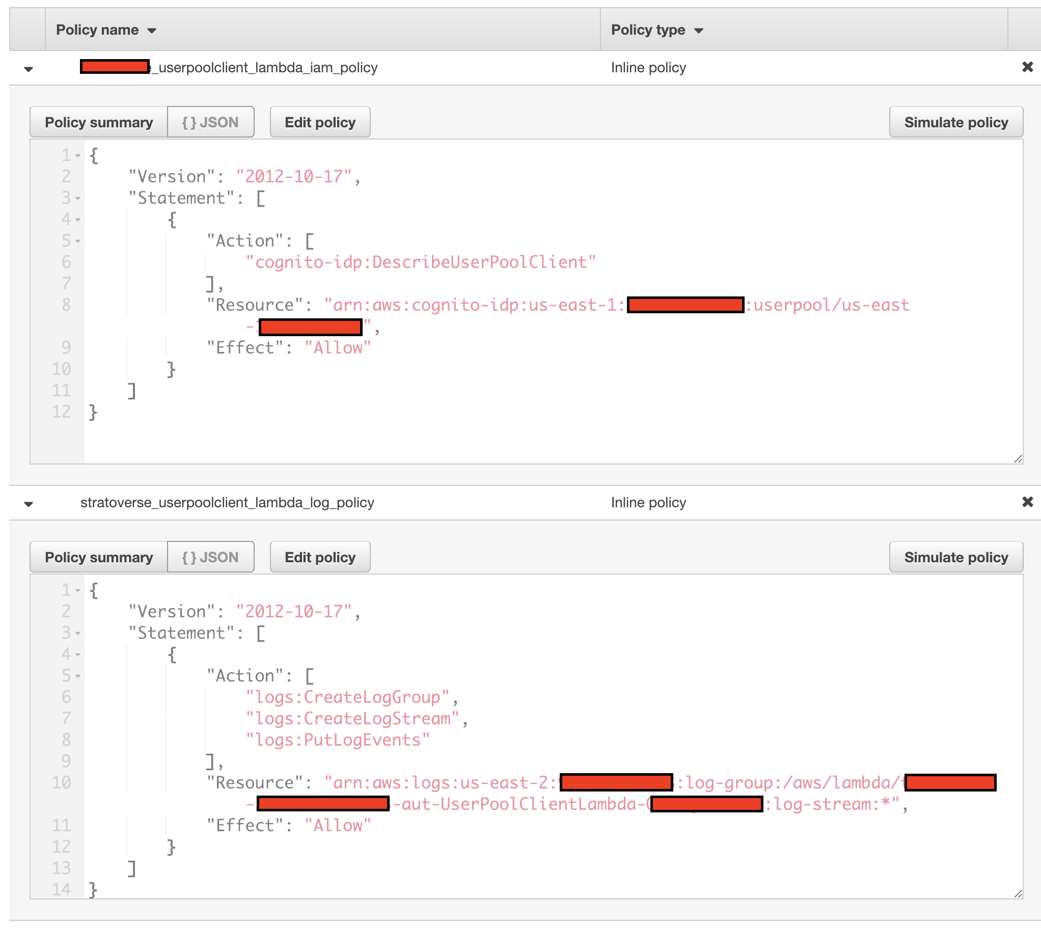Click the log policy editor's corner handle

tap(1018, 894)
